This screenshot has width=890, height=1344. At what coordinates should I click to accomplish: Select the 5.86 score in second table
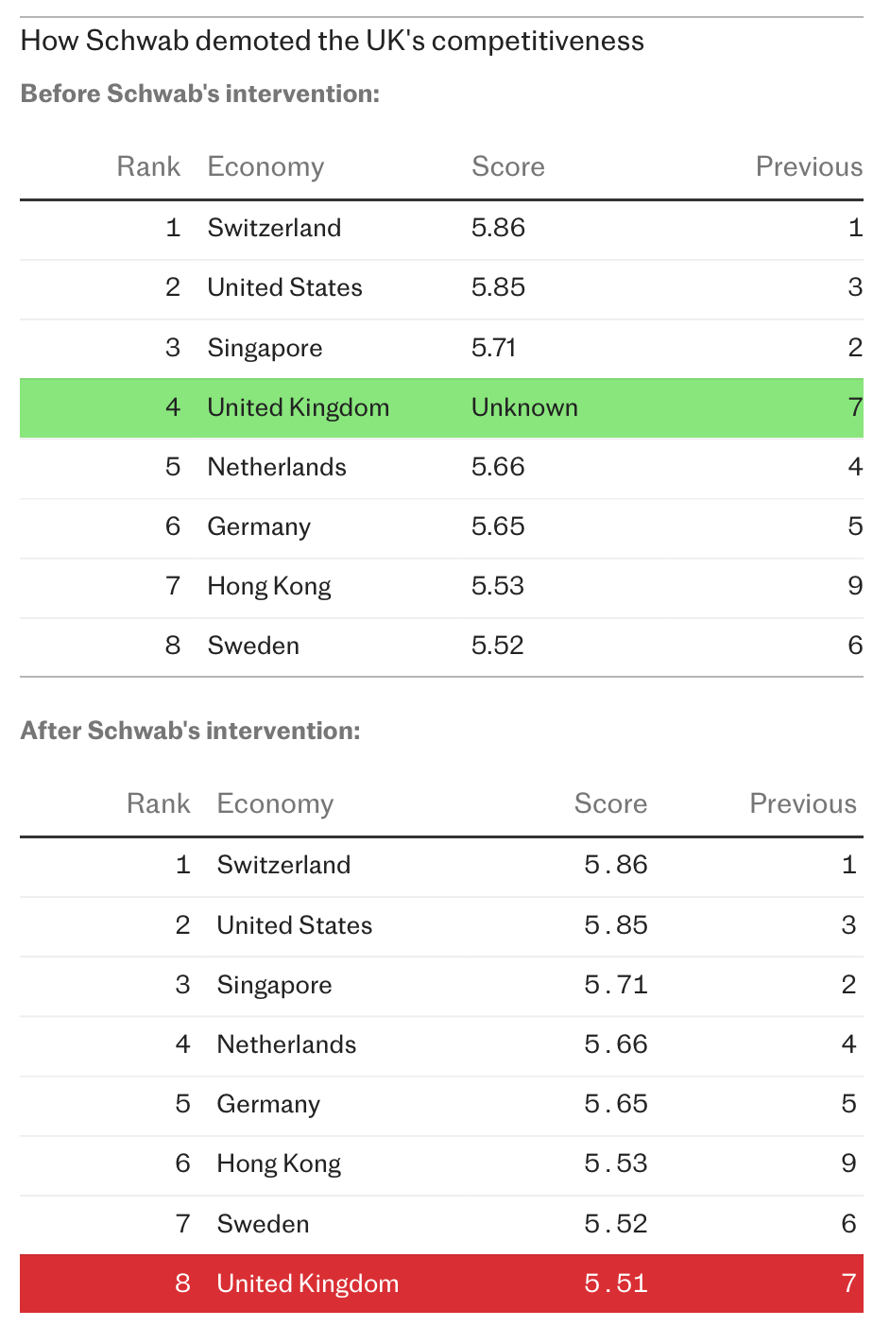click(616, 865)
